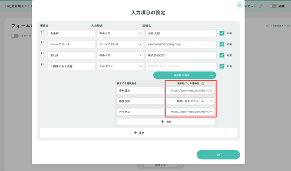291x171 pixels.
Task: Click the drag handle beside ご興味のある内容 row
Action: (x=42, y=65)
